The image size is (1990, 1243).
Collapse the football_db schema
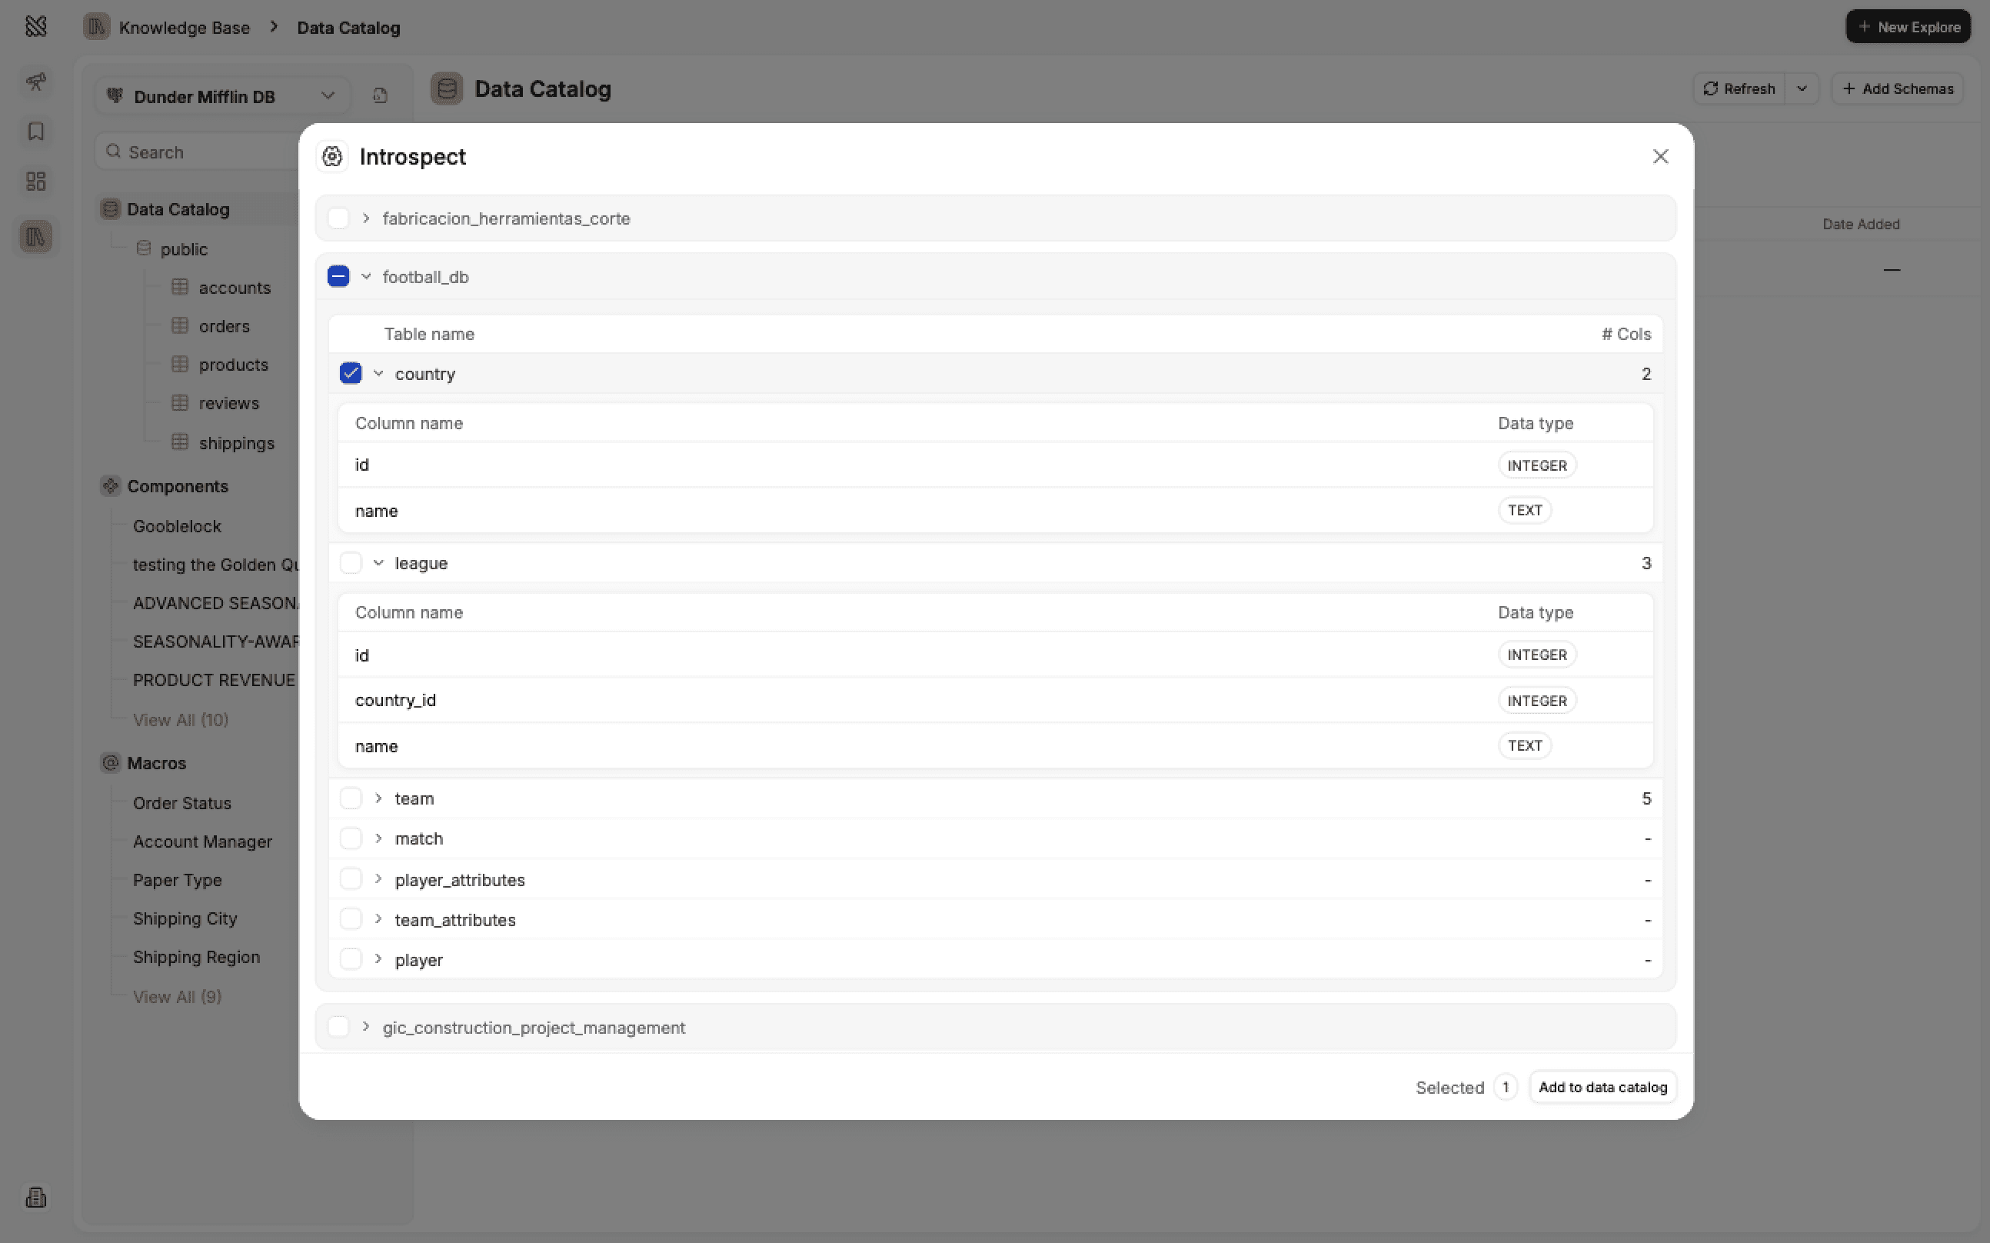pos(365,276)
